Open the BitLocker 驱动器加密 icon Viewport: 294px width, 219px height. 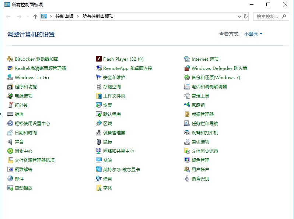click(x=10, y=59)
